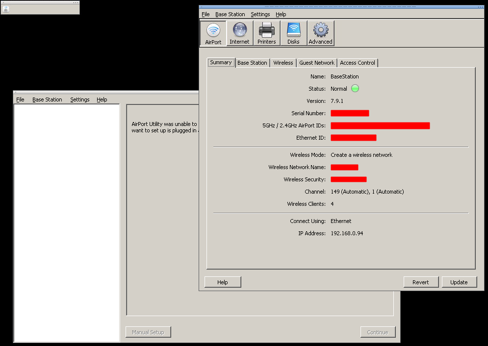488x346 pixels.
Task: Switch to the Summary tab
Action: 221,62
